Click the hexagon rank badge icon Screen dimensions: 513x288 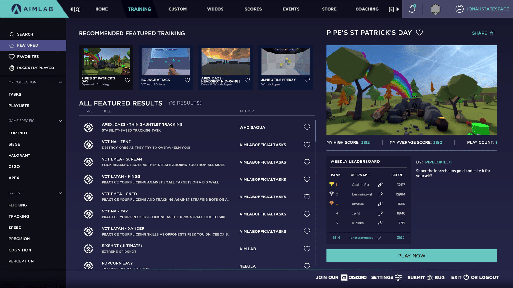pos(435,9)
